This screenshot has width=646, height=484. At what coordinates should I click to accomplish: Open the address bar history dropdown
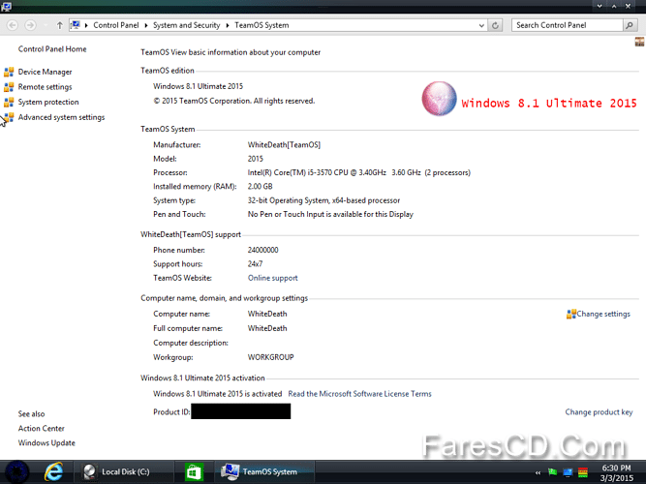click(481, 25)
